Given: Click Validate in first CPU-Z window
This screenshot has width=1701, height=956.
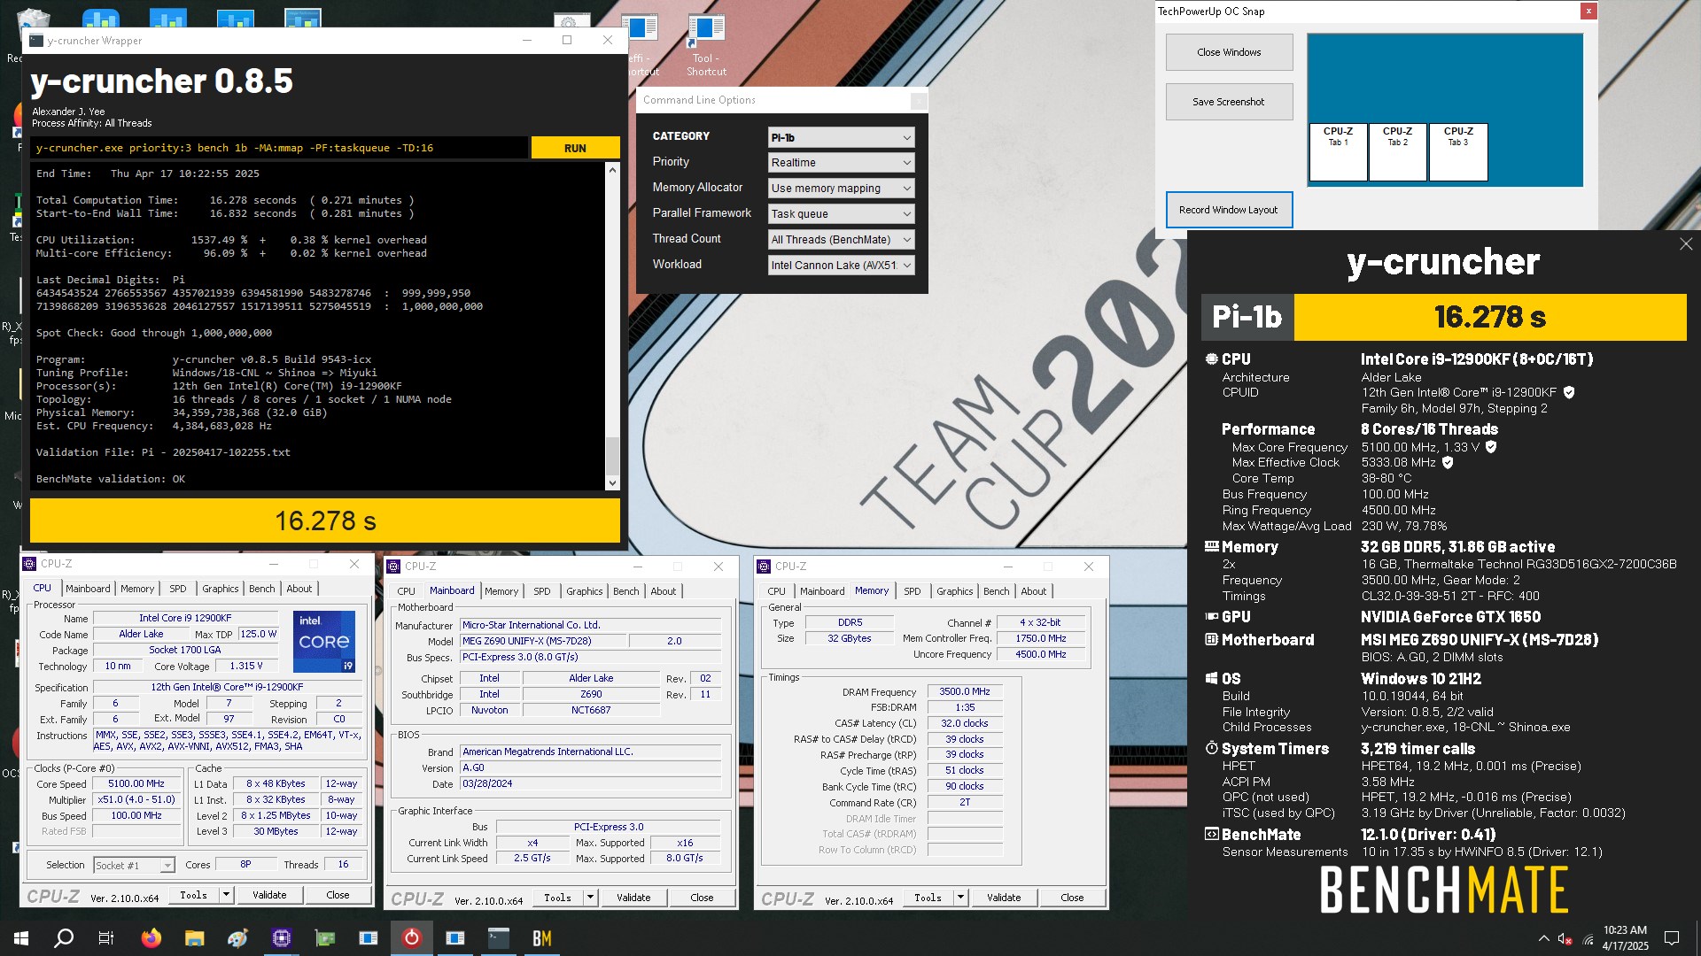Looking at the screenshot, I should click(x=269, y=895).
